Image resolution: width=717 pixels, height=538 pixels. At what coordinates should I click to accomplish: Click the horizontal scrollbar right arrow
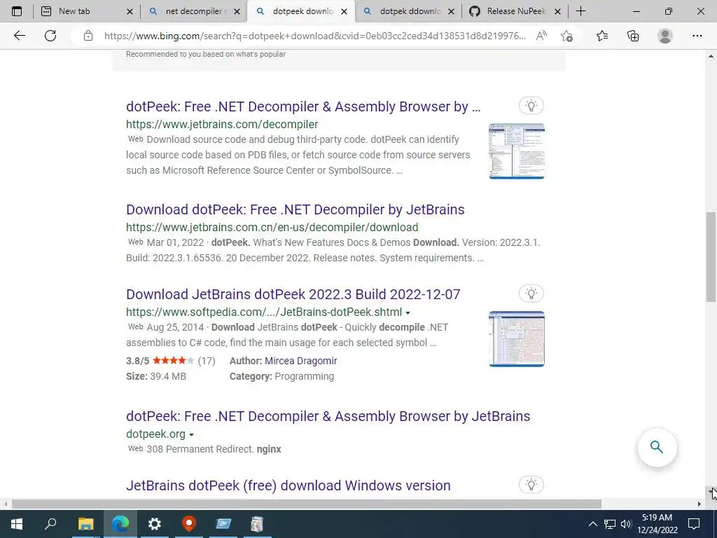click(x=699, y=504)
